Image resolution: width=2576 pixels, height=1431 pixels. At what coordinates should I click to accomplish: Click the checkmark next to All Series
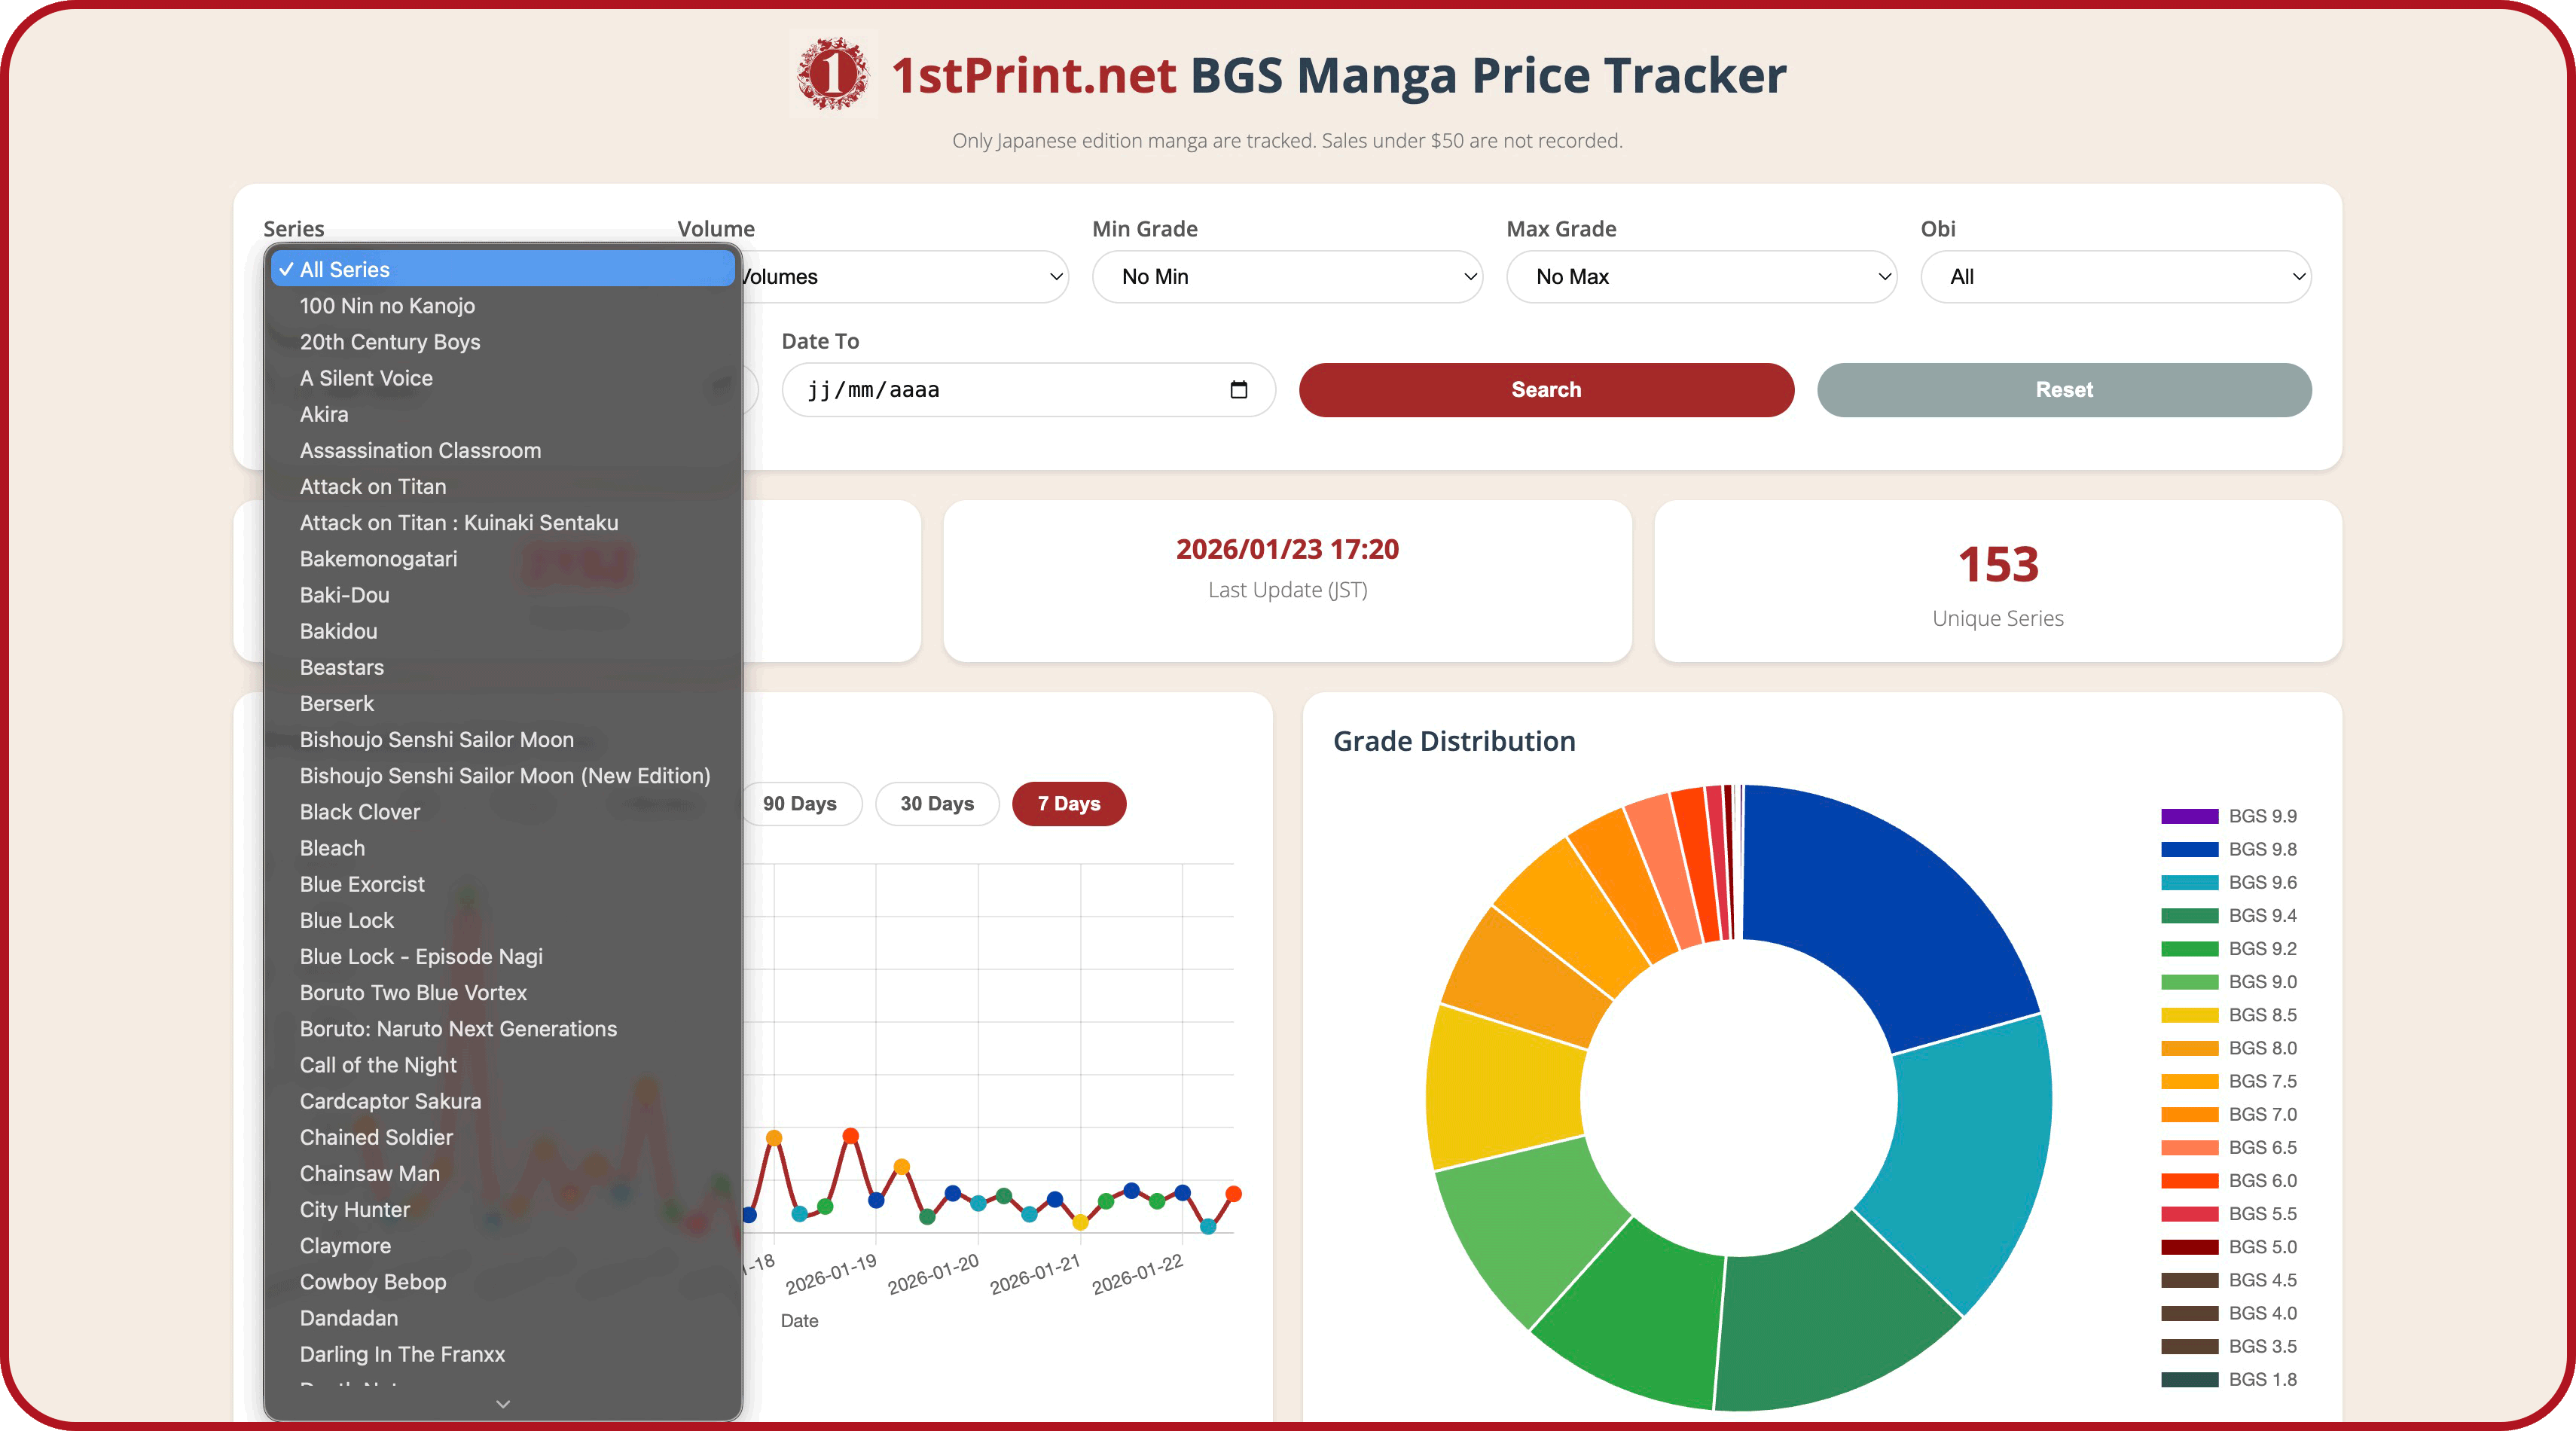click(x=287, y=269)
